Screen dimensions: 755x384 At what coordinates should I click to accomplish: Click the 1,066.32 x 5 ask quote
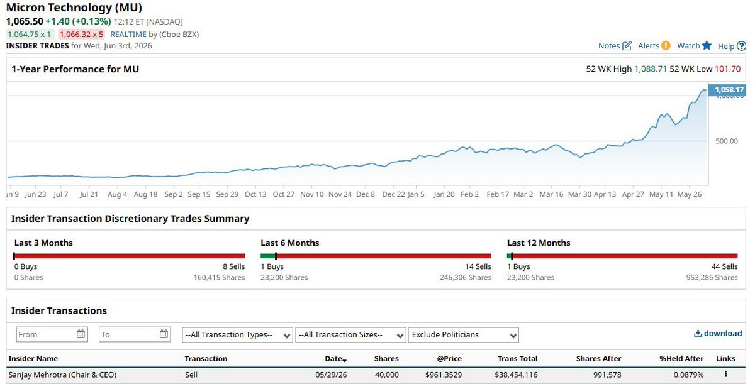click(x=81, y=35)
